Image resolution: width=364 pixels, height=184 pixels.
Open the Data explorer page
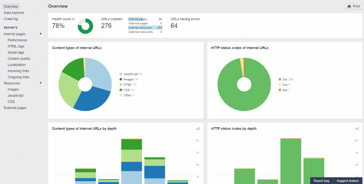point(14,13)
